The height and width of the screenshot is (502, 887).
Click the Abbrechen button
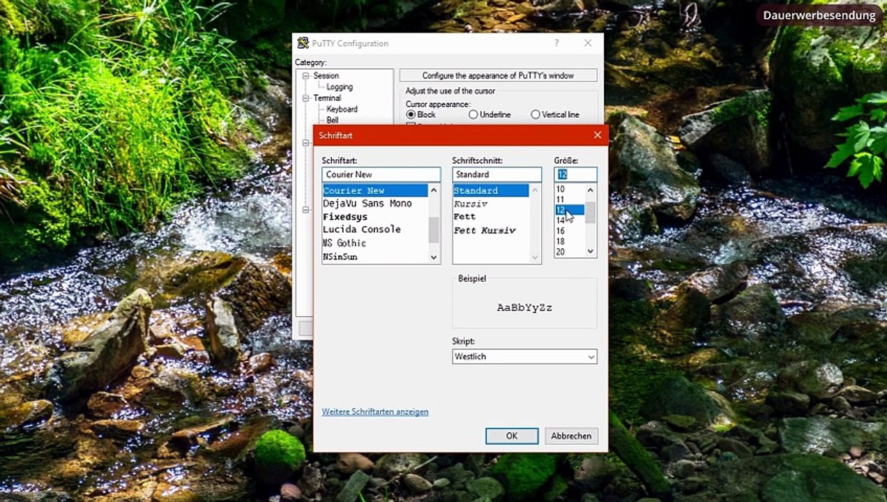click(571, 436)
